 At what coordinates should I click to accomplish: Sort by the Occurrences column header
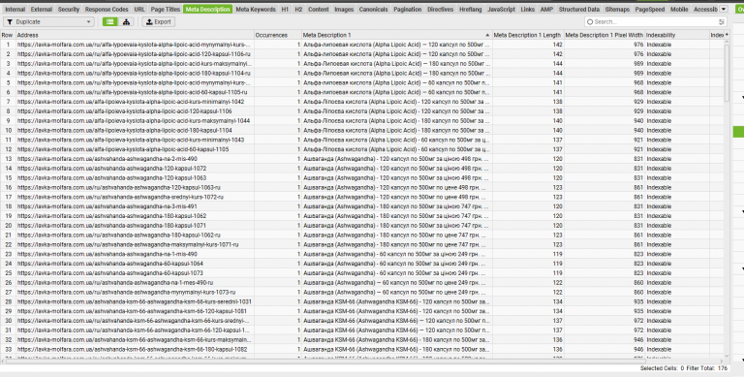pyautogui.click(x=278, y=35)
